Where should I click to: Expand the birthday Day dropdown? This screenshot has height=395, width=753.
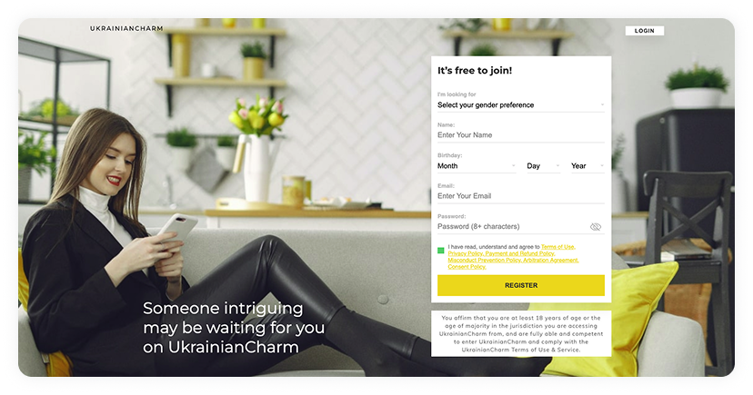(543, 166)
